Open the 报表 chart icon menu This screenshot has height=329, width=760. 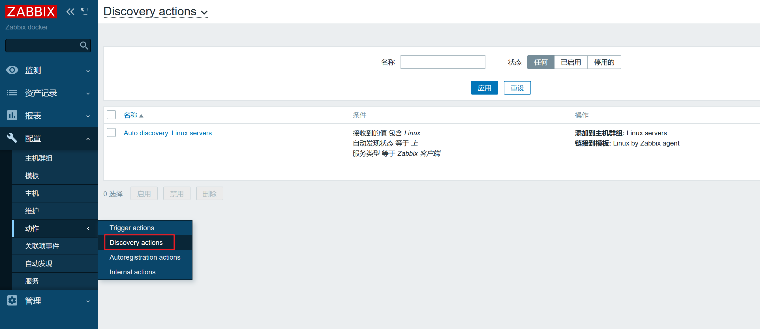tap(12, 115)
